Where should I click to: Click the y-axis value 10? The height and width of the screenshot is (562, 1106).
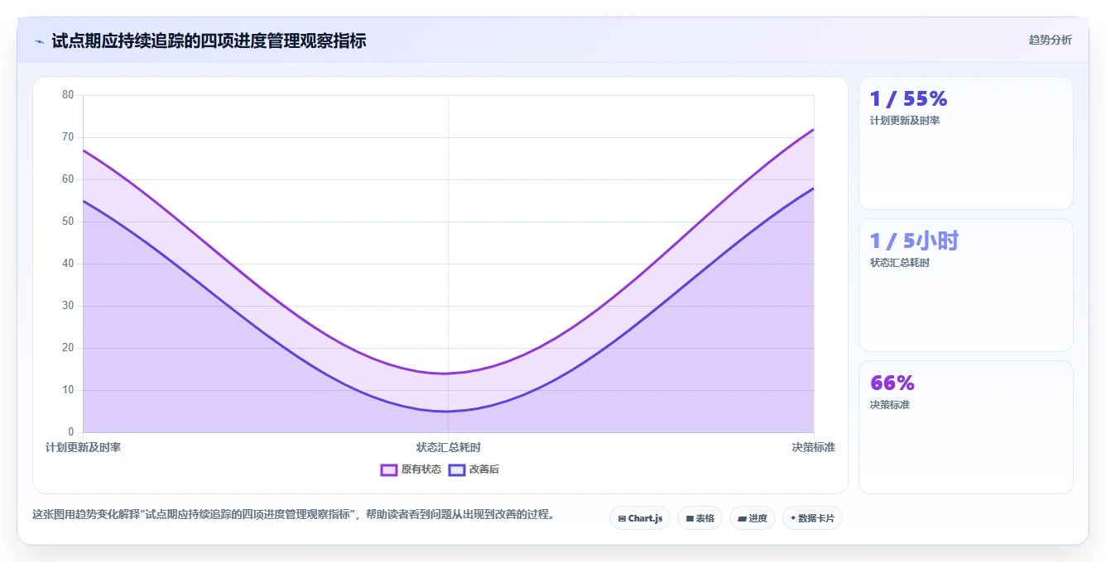pyautogui.click(x=68, y=390)
